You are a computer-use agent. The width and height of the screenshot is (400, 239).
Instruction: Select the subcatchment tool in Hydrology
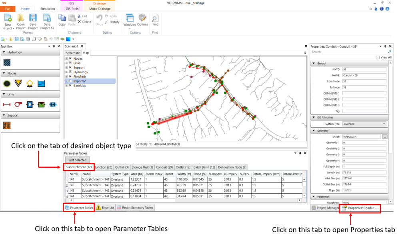click(x=7, y=62)
